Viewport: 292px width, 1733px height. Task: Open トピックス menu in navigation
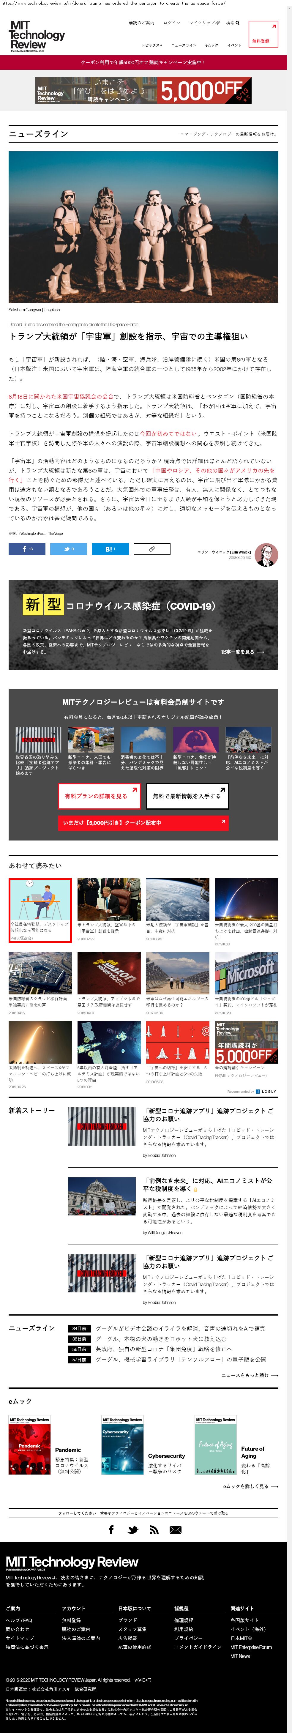[x=151, y=45]
